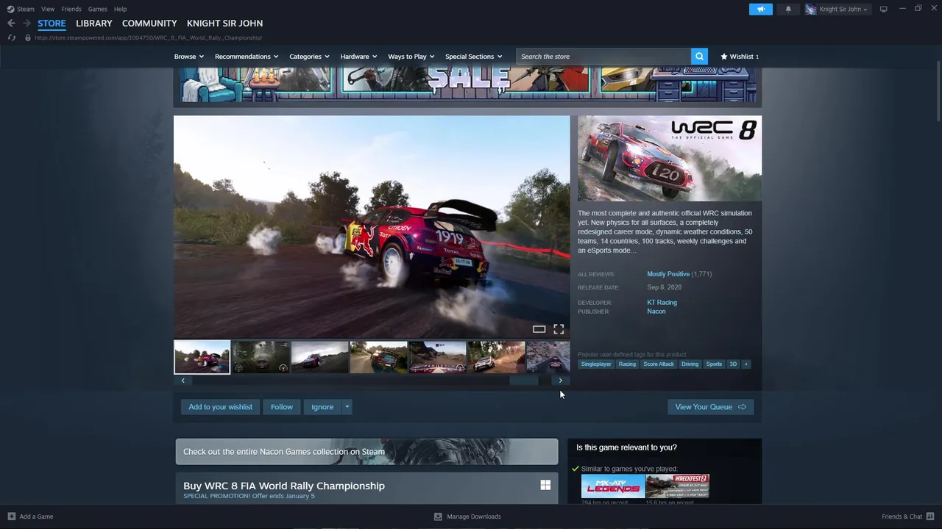
Task: Select the Singleplayer tag
Action: click(595, 364)
